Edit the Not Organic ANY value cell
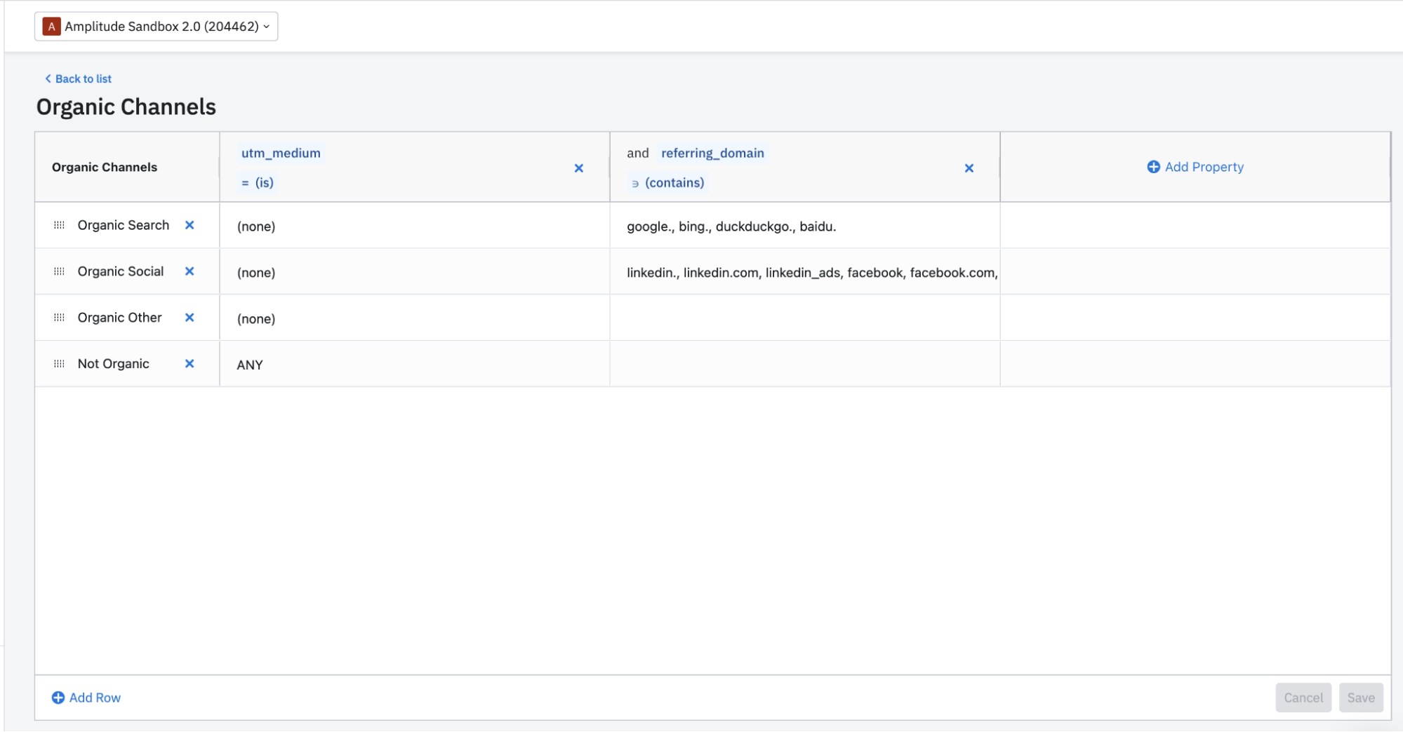This screenshot has height=732, width=1403. click(415, 365)
